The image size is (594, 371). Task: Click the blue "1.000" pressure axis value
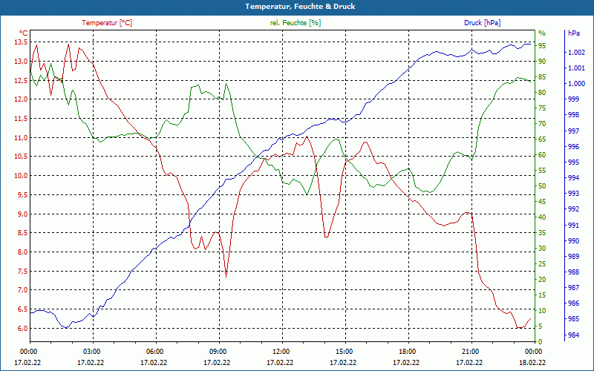tap(576, 84)
